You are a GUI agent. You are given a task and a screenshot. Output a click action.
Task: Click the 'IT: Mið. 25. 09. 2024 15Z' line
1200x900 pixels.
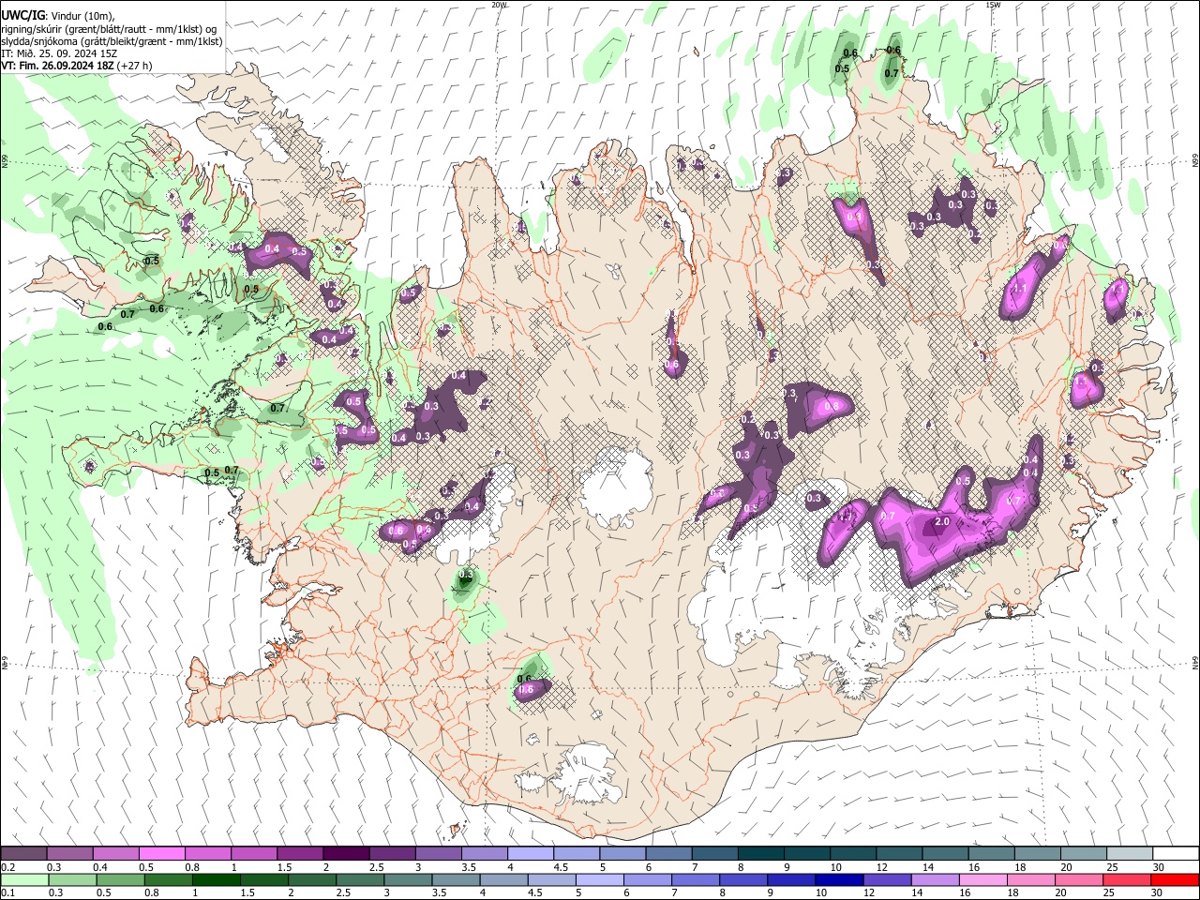click(59, 53)
